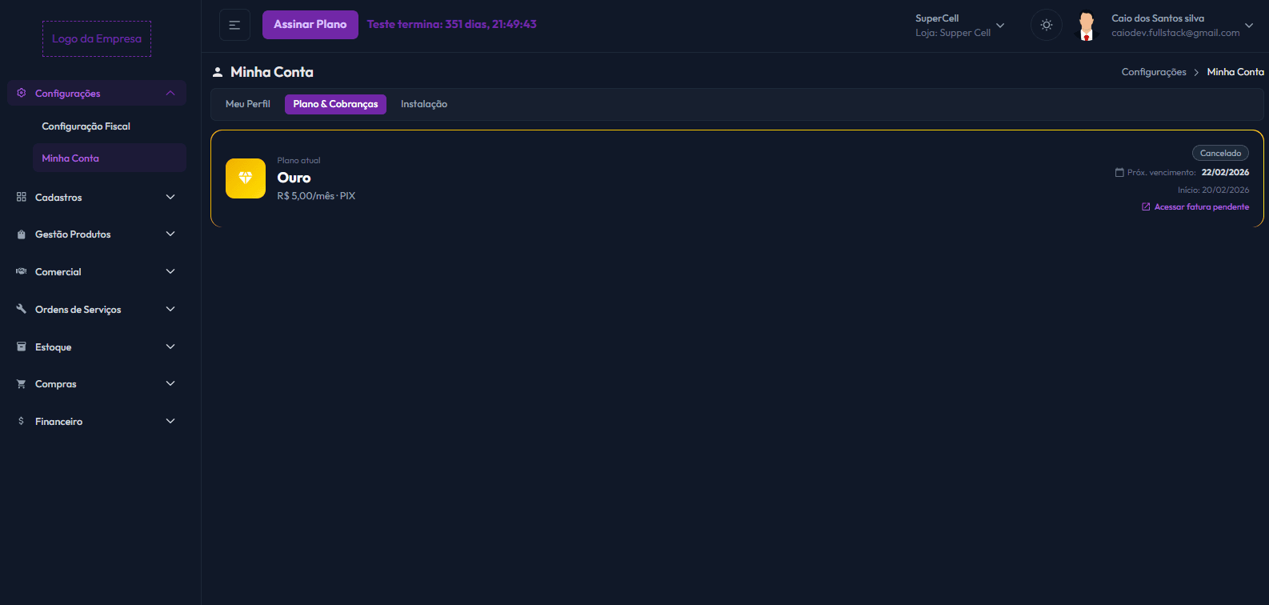
Task: Open Configuração Fiscal in the sidebar
Action: (86, 126)
